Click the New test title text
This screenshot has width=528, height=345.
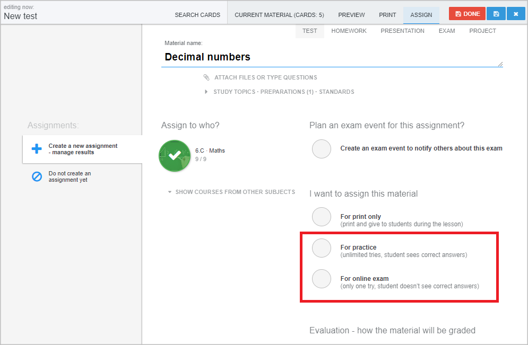21,16
